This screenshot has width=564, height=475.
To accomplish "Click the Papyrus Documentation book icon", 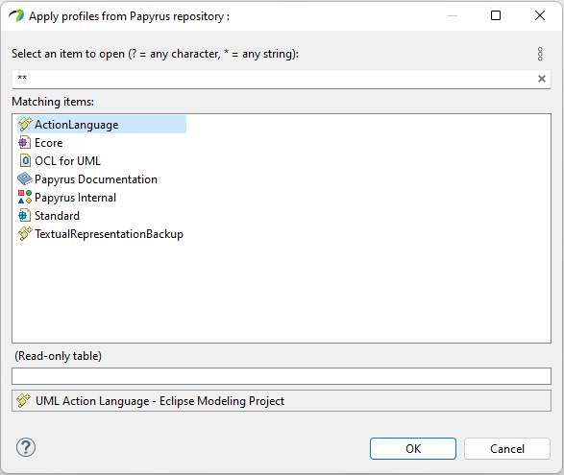I will (25, 178).
